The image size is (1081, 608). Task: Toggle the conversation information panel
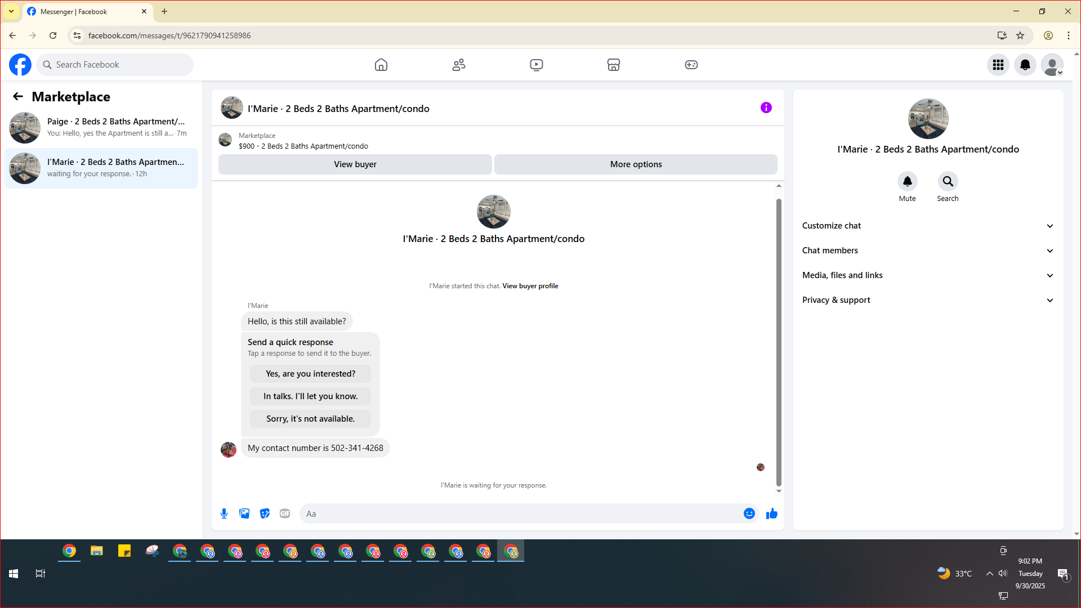click(766, 108)
